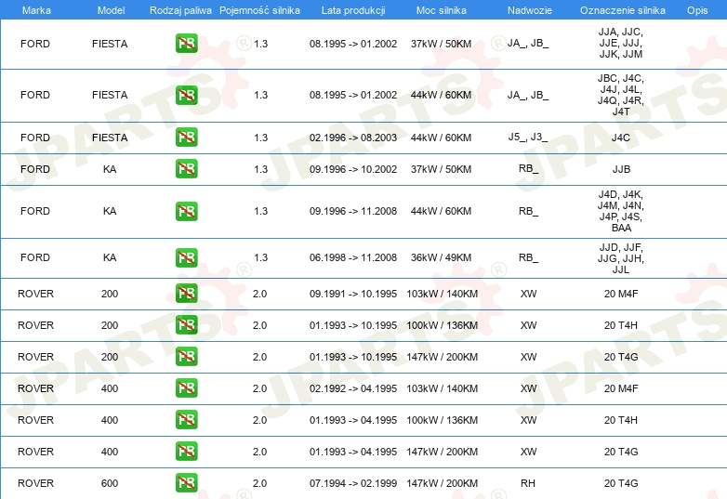The image size is (727, 499).
Task: Click the 07.1994 -> 02.1999 production years
Action: click(353, 483)
